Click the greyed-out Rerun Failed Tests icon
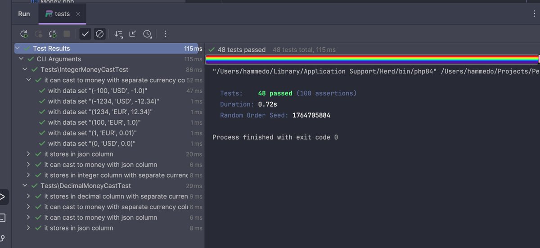 (x=39, y=34)
